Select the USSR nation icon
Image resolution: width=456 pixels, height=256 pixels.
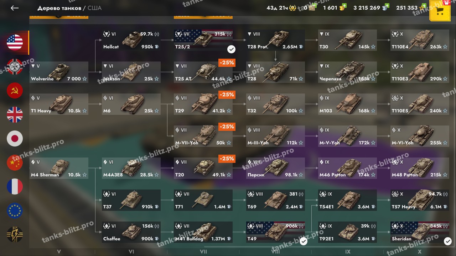(x=15, y=91)
